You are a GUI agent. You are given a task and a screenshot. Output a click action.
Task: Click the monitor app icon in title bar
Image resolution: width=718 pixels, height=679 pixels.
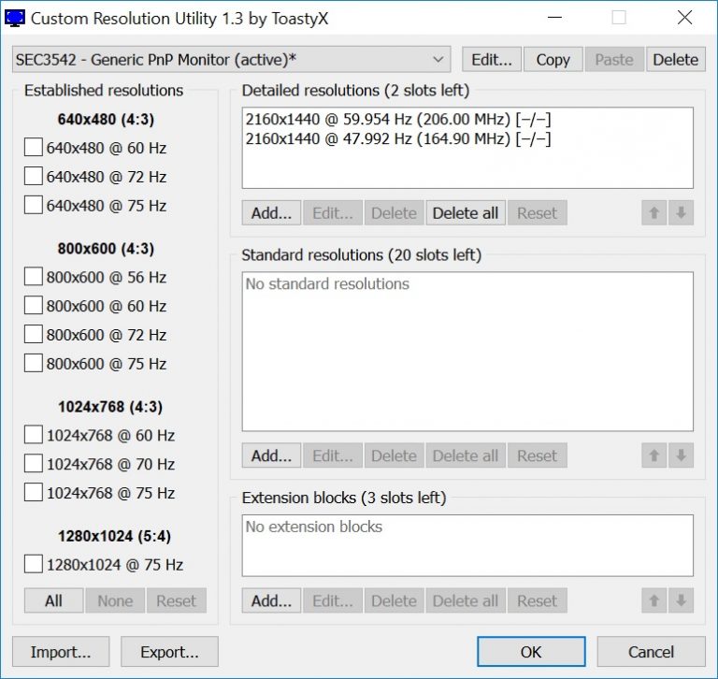coord(14,19)
